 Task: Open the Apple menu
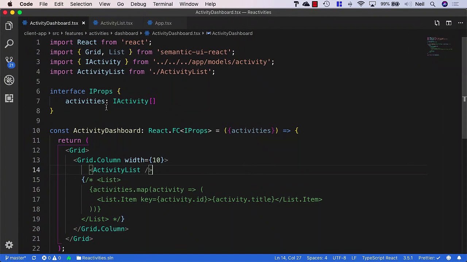pyautogui.click(x=10, y=4)
